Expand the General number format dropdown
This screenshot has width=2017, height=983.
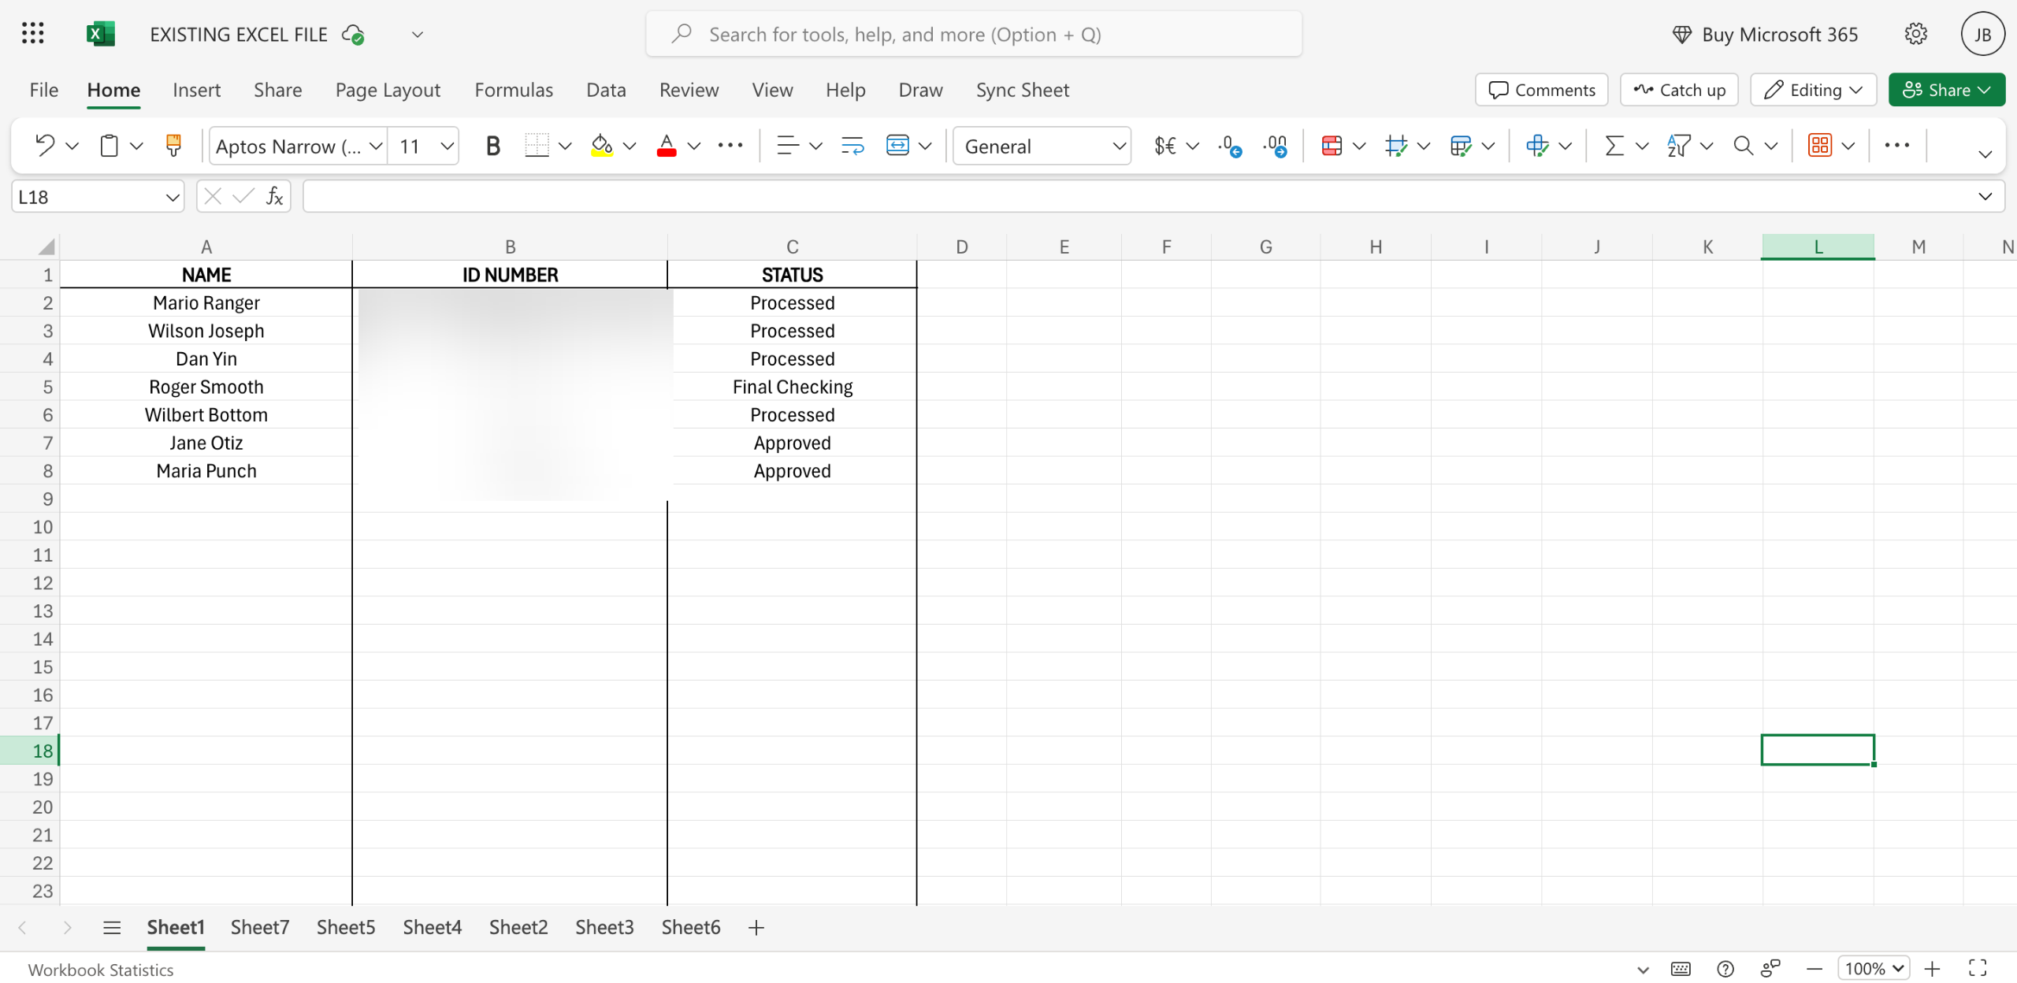(1118, 146)
